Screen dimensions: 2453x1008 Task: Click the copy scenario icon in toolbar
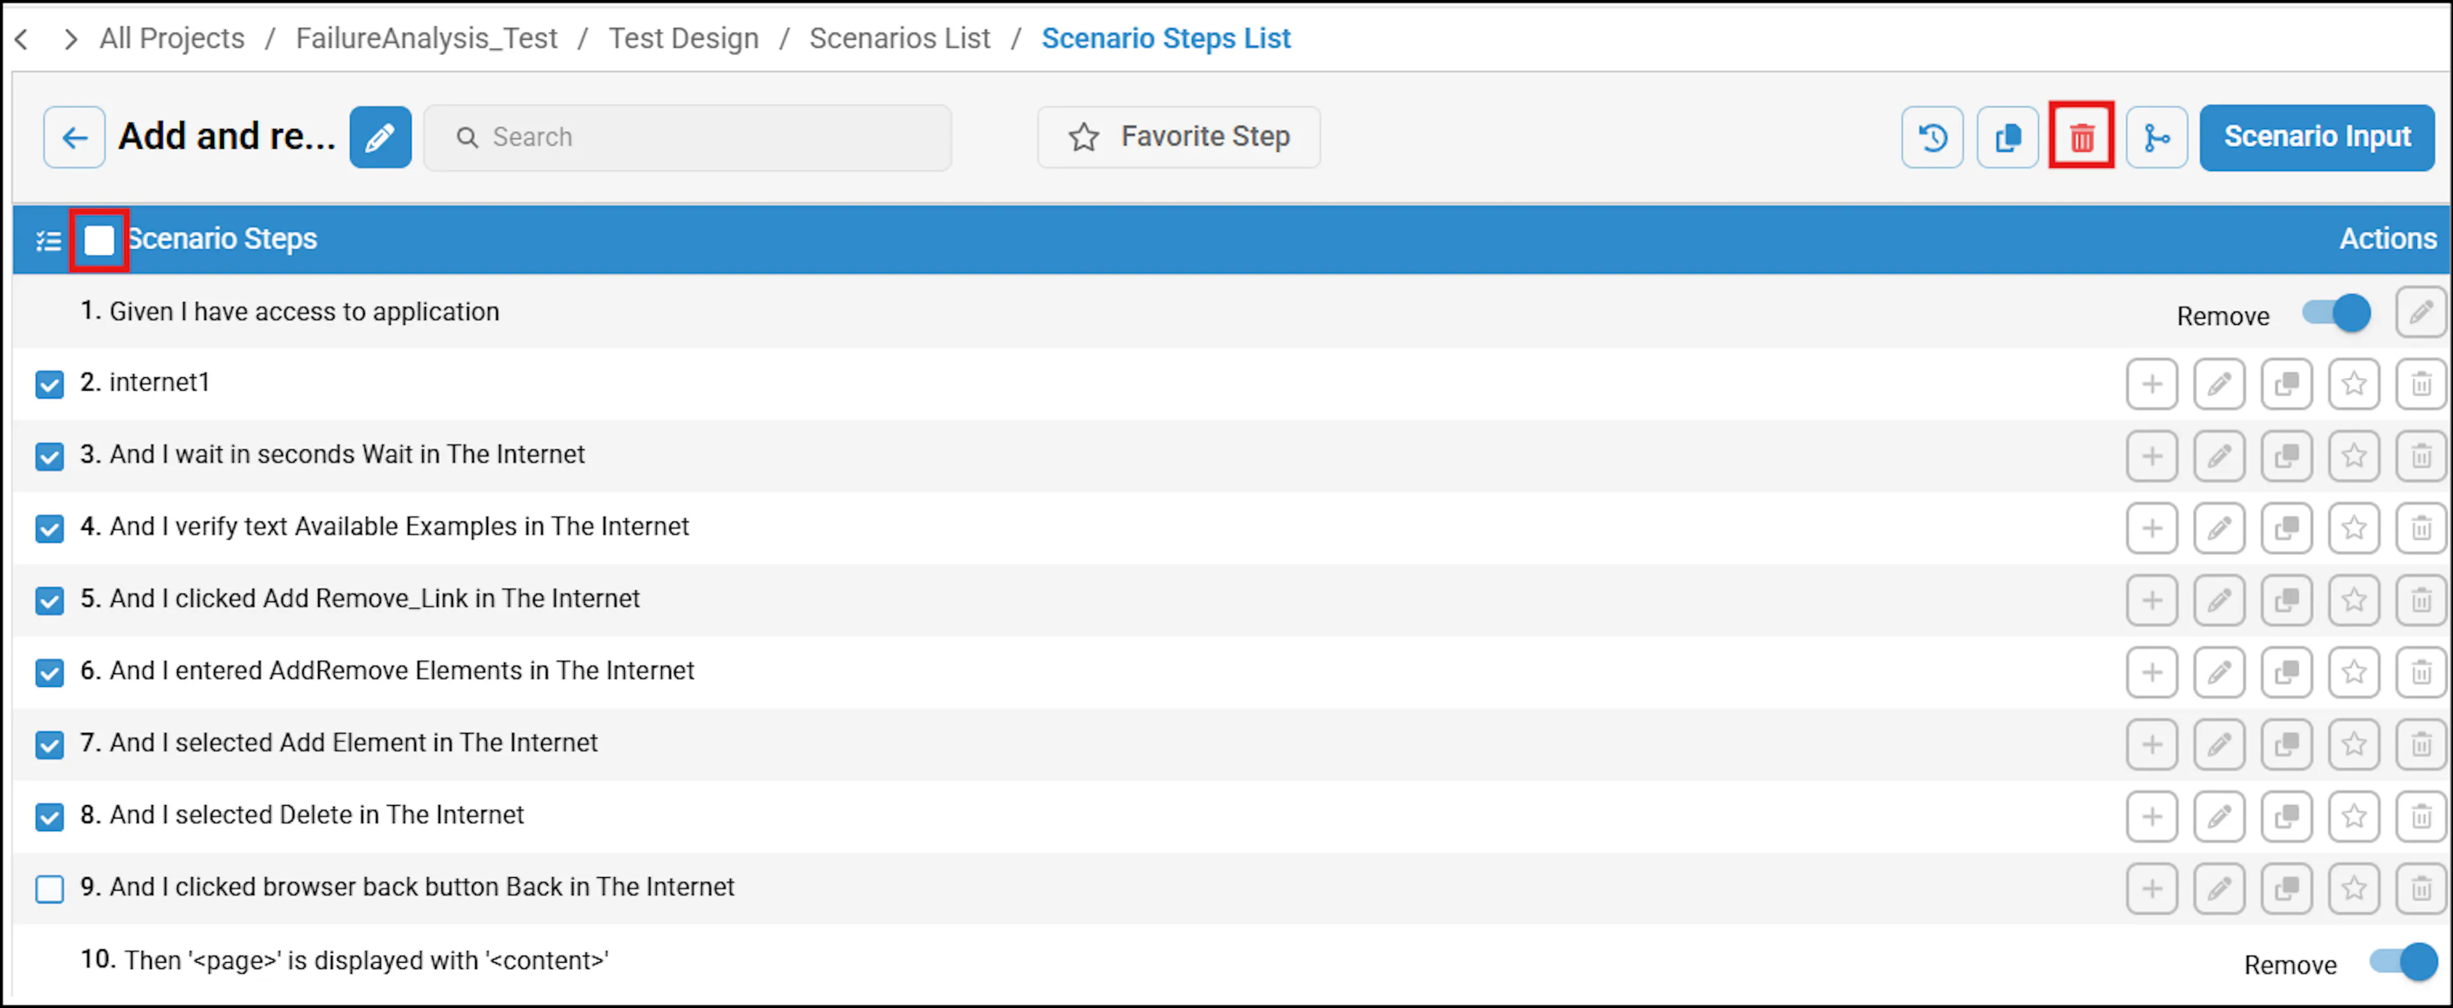click(x=2007, y=137)
